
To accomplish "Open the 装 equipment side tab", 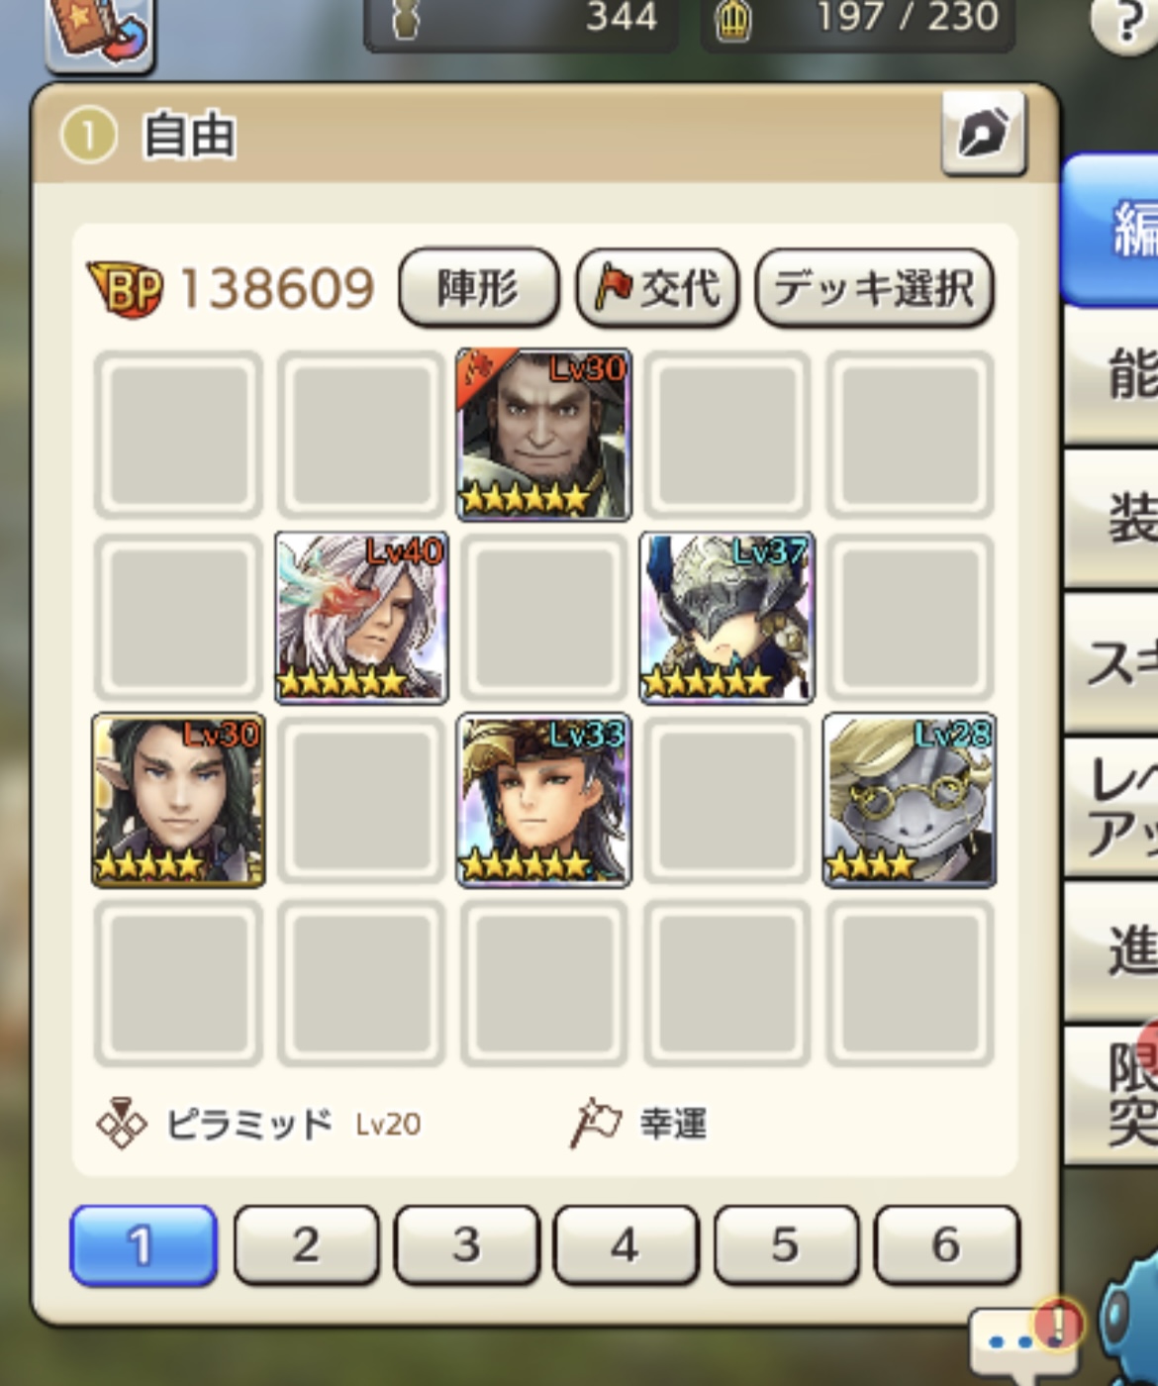I will (x=1111, y=518).
